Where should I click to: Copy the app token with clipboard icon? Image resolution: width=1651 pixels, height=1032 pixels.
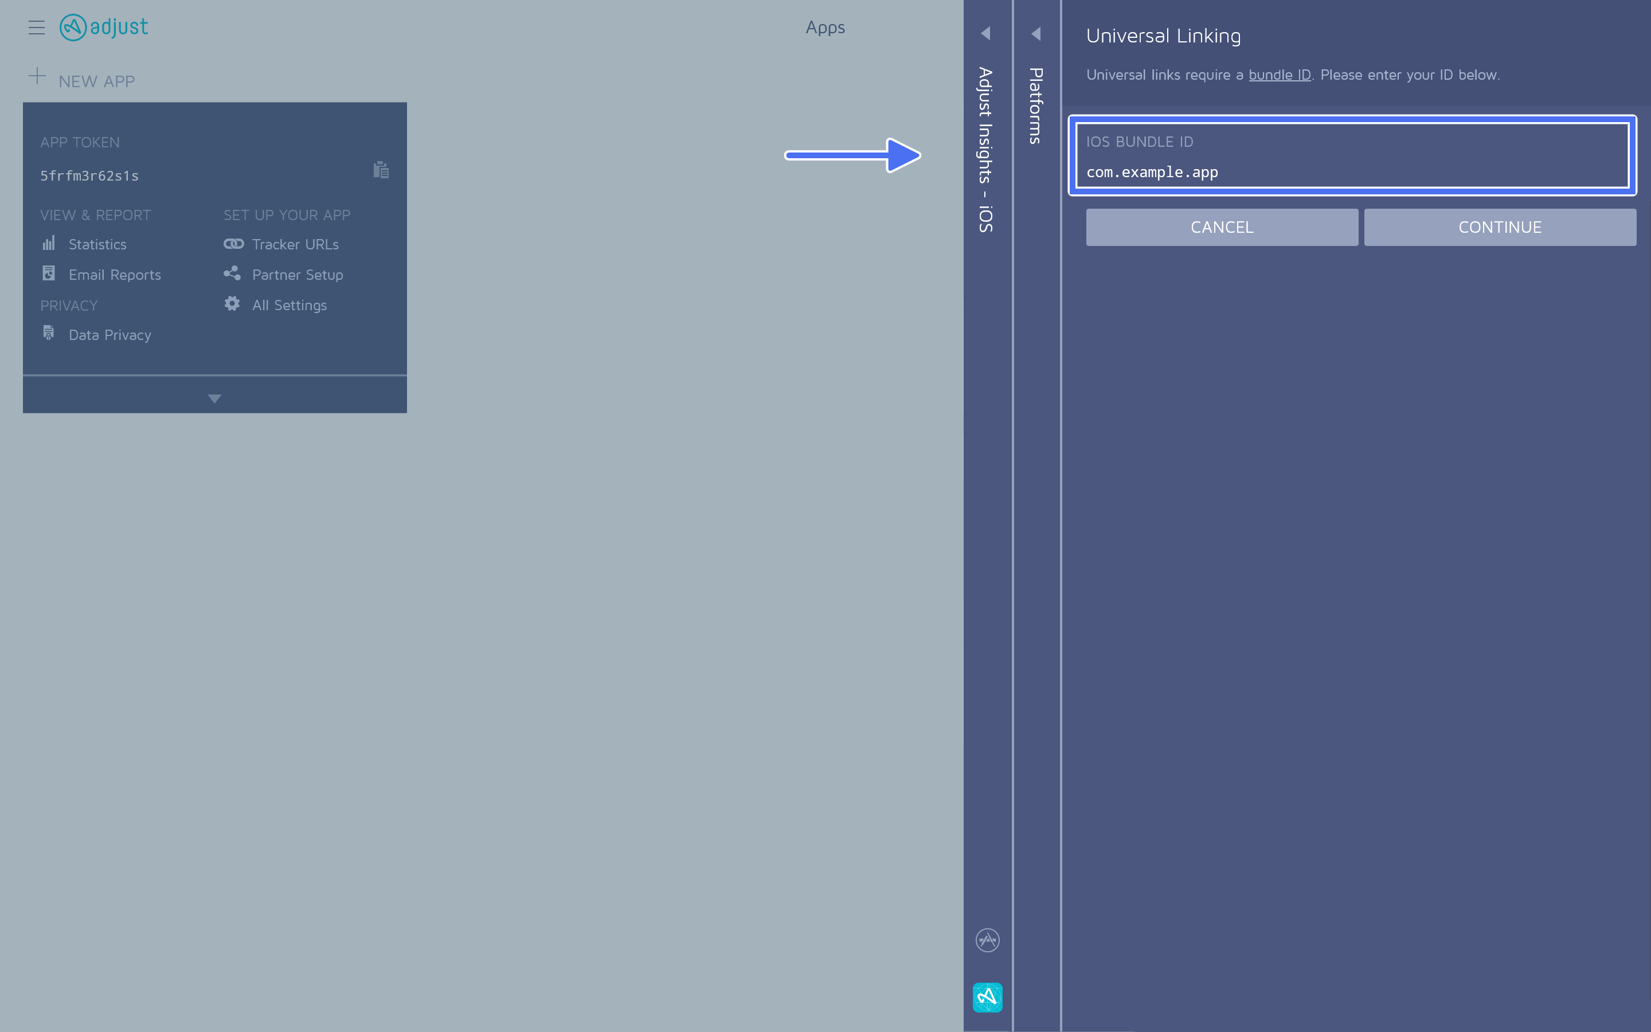(381, 170)
